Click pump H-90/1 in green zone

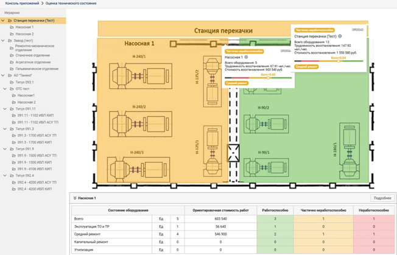click(x=266, y=167)
